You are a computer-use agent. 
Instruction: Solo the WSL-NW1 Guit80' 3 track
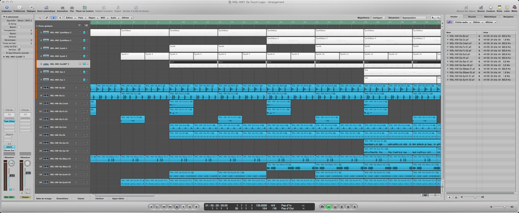pos(87,64)
